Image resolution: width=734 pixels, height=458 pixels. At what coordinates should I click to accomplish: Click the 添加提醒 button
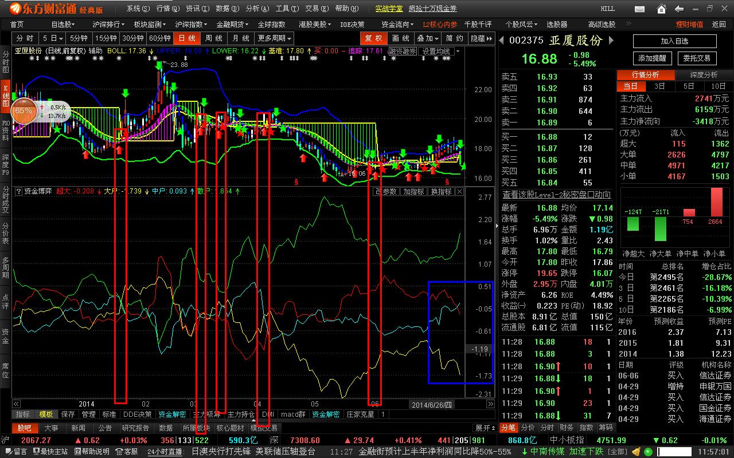[652, 58]
